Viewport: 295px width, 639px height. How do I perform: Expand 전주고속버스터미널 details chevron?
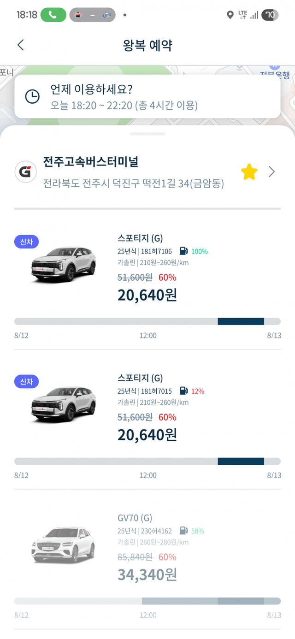272,172
